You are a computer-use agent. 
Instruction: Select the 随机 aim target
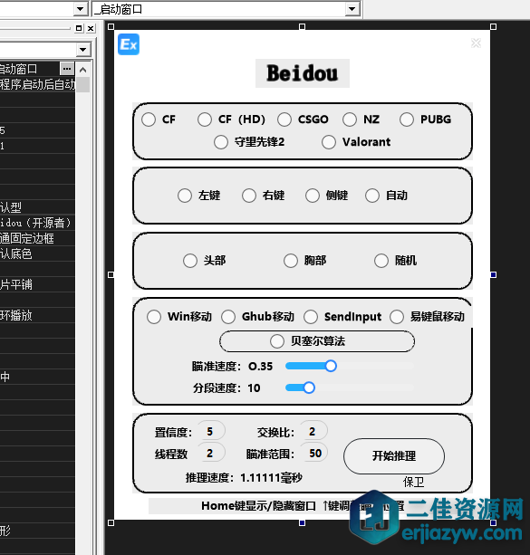[x=381, y=261]
